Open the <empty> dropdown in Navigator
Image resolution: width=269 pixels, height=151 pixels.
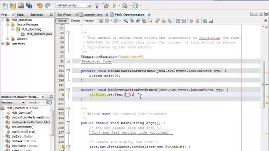[36, 102]
